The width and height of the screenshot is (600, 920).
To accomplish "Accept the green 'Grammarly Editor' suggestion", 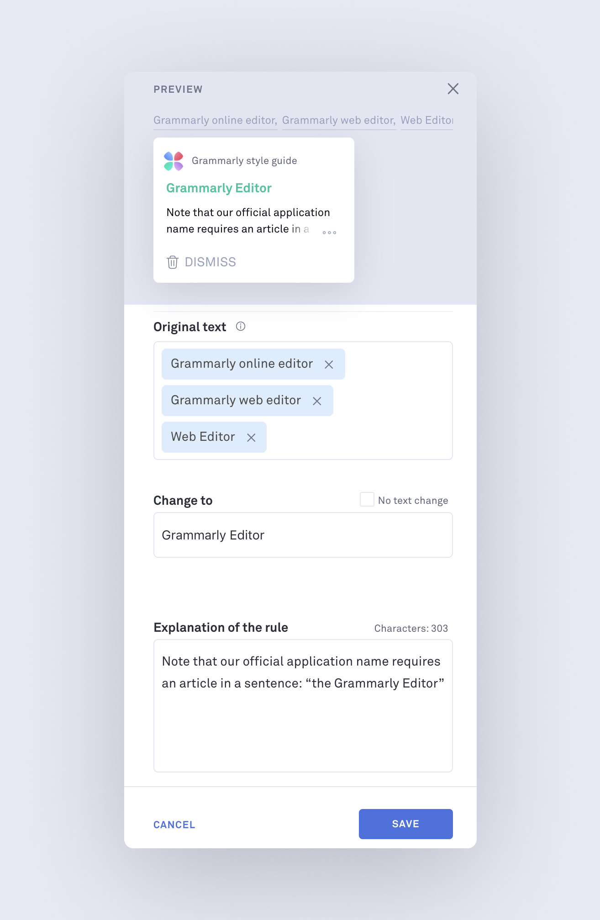I will (219, 188).
